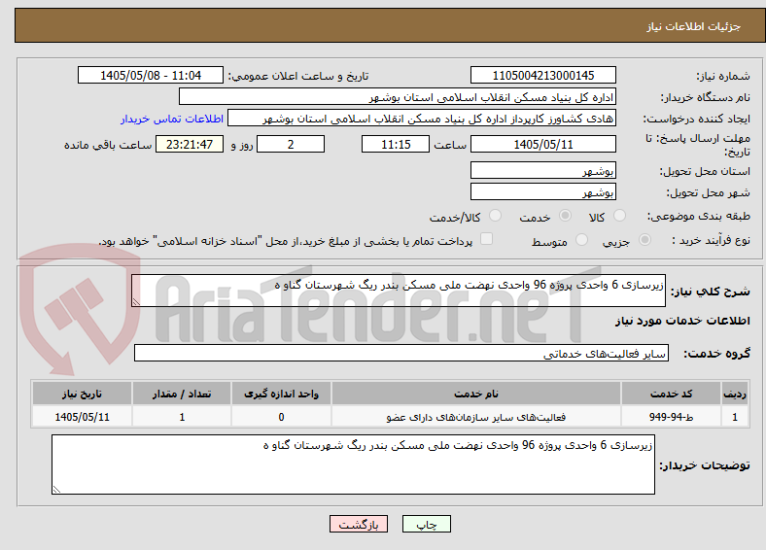Click service name cell فعالیت‌های سایر سازمان‌های دارای عضو
The height and width of the screenshot is (550, 766).
476,417
